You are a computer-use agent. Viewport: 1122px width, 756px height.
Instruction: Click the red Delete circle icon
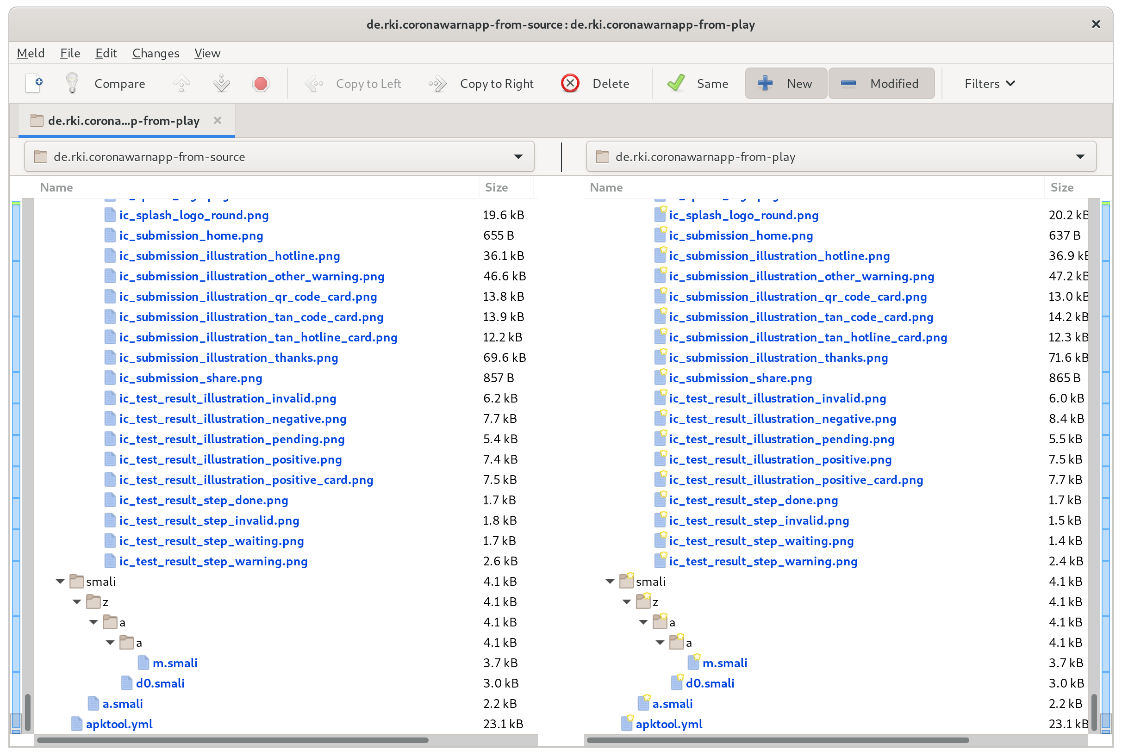click(570, 83)
